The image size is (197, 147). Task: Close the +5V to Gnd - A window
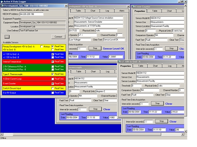(128, 7)
